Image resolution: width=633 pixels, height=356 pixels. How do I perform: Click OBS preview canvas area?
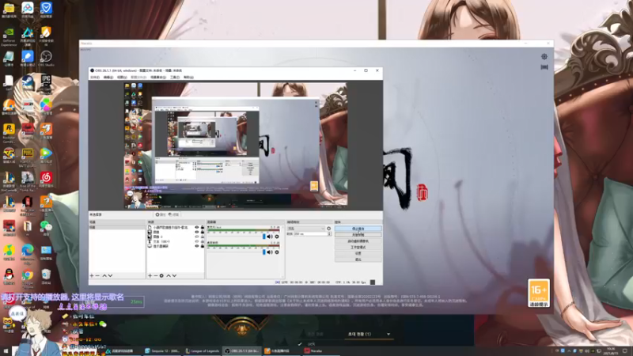tap(235, 146)
